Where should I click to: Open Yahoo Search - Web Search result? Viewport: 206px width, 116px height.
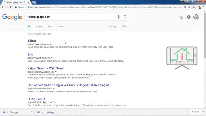pos(46,68)
